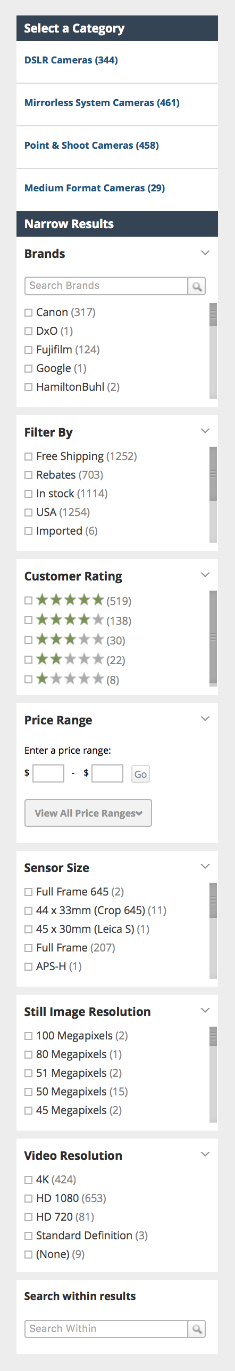Tick the 4K video resolution checkbox
Image resolution: width=235 pixels, height=1371 pixels.
(x=29, y=1180)
